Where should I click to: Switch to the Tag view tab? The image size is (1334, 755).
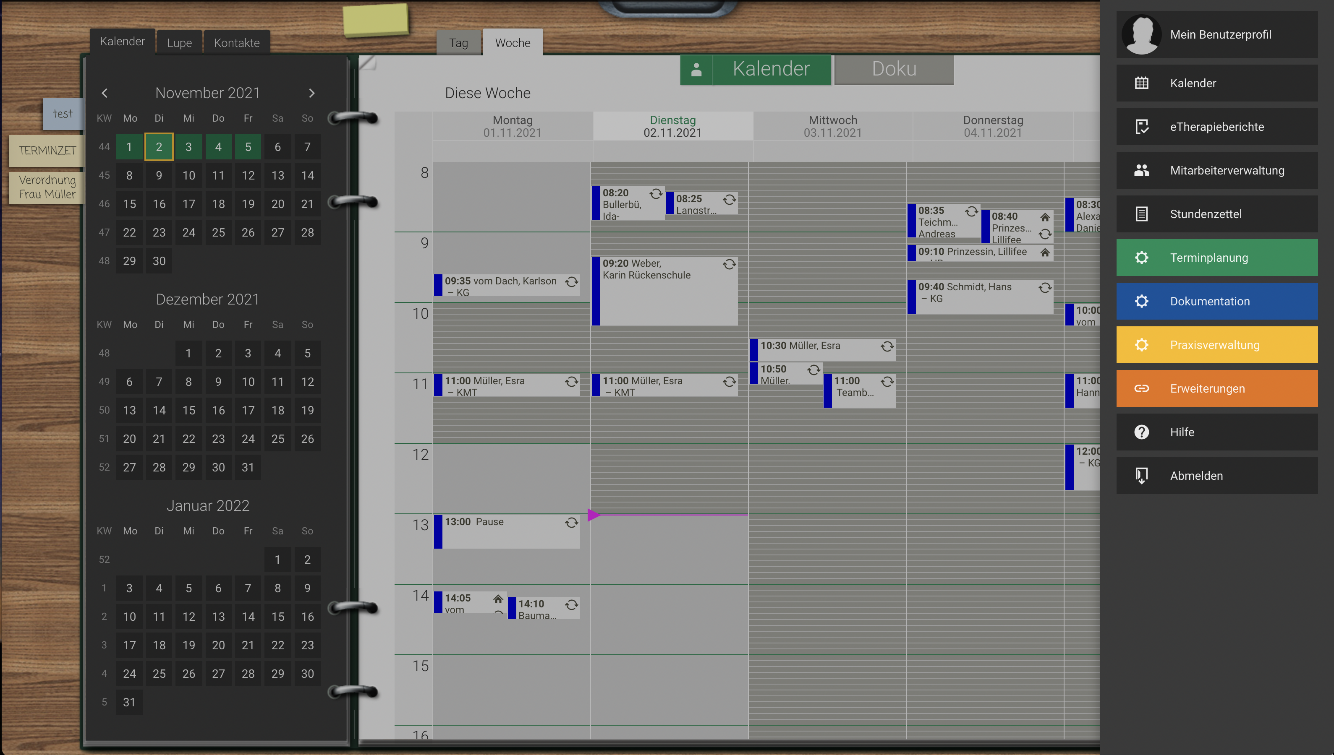pos(459,43)
